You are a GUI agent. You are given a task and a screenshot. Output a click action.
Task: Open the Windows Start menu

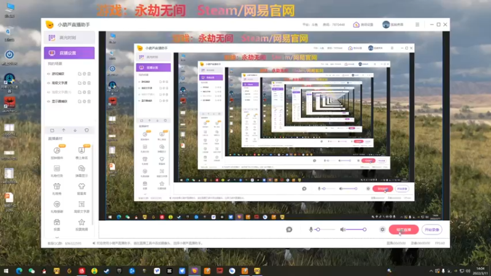point(6,271)
